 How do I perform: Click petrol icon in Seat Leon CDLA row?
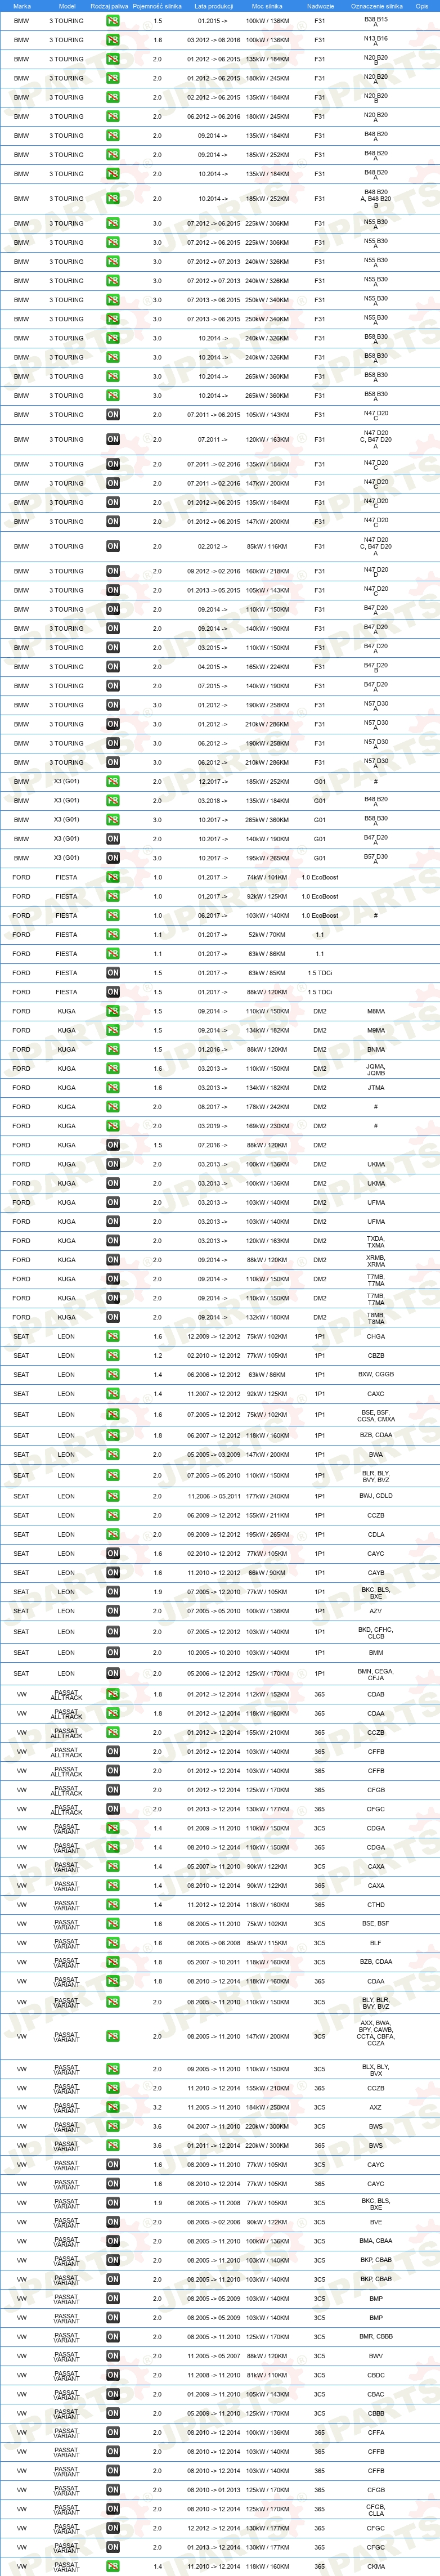tap(113, 1535)
